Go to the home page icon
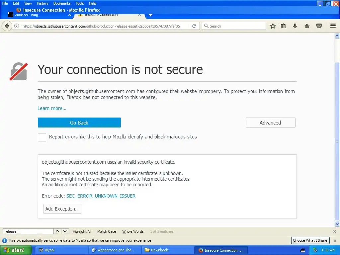The width and height of the screenshot is (340, 255). click(x=307, y=26)
